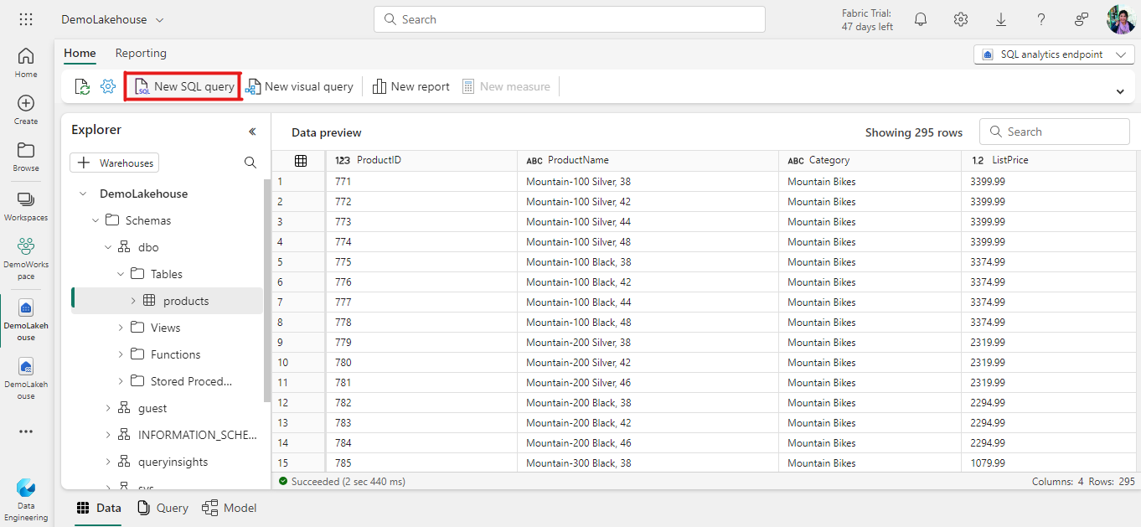Expand the Functions folder

click(x=121, y=354)
